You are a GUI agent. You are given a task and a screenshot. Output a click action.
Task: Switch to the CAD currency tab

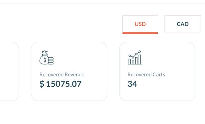(183, 24)
